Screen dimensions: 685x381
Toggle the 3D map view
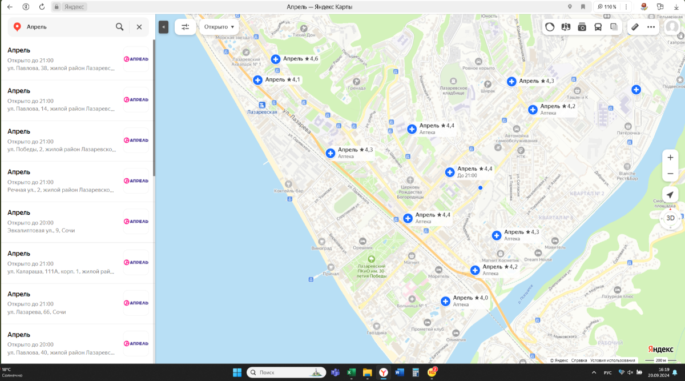pyautogui.click(x=670, y=218)
